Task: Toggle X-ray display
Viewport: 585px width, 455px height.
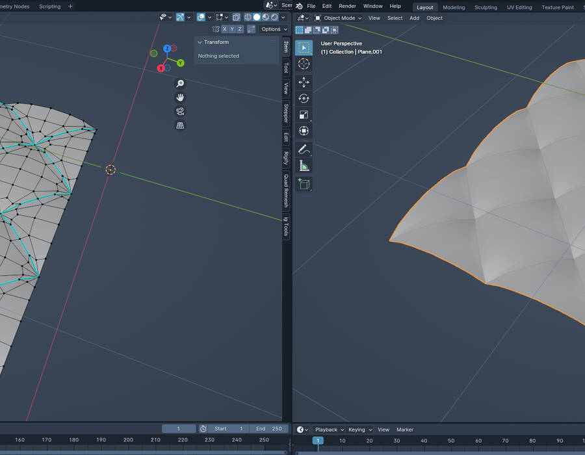Action: coord(236,17)
